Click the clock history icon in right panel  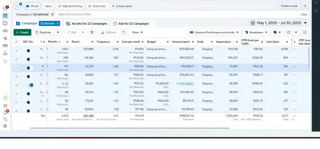click(x=316, y=11)
